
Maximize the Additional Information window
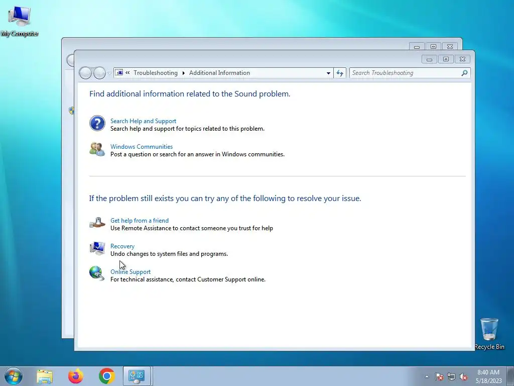[x=446, y=59]
